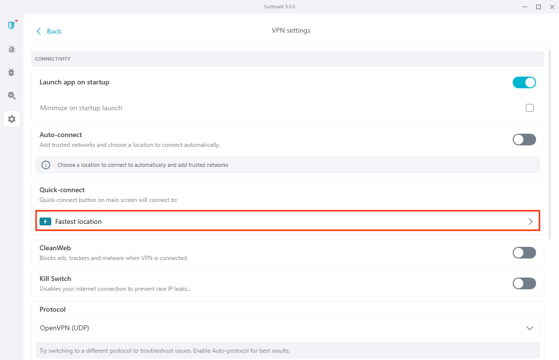Screen dimensions: 559x360
Task: Click the 'Add trusted networks and choose' description
Action: pos(130,145)
